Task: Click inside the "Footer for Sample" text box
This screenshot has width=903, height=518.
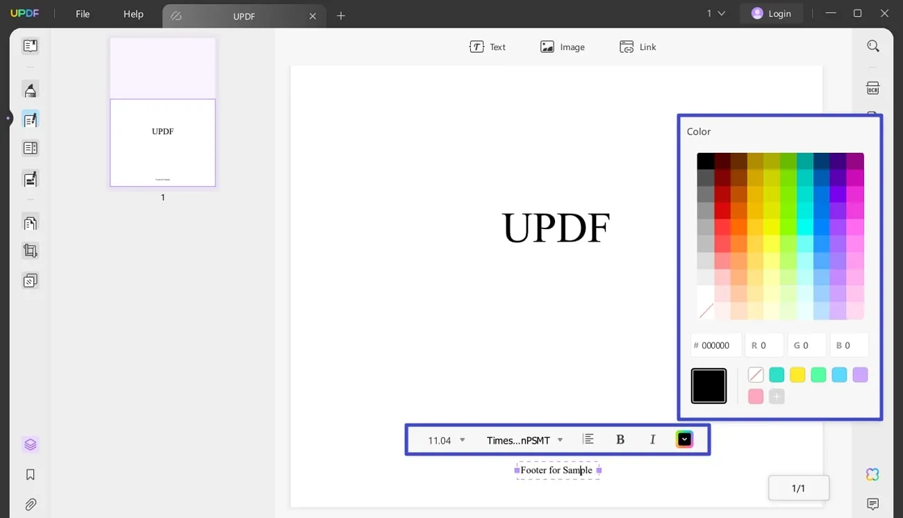Action: [557, 470]
